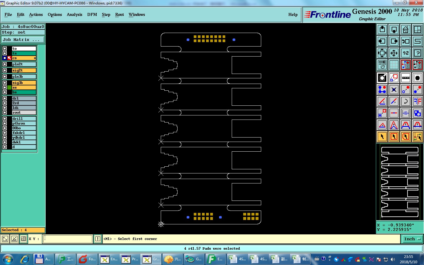Screen dimensions: 424x265
Task: Click the diagonal arrow box icon bottom-left
Action: pos(5,239)
